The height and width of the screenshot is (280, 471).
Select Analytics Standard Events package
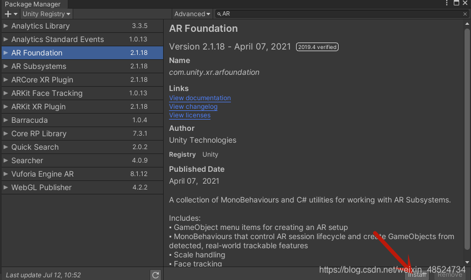tap(82, 39)
